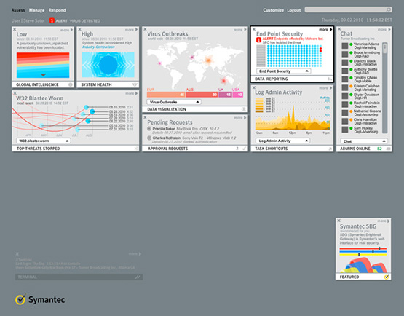Open the W32.blaster.worm dropdown
The image size is (404, 316).
pos(44,141)
